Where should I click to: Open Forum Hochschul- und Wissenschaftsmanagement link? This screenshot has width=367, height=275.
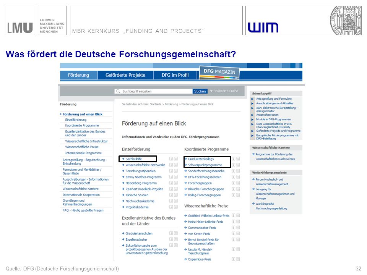tap(272, 182)
